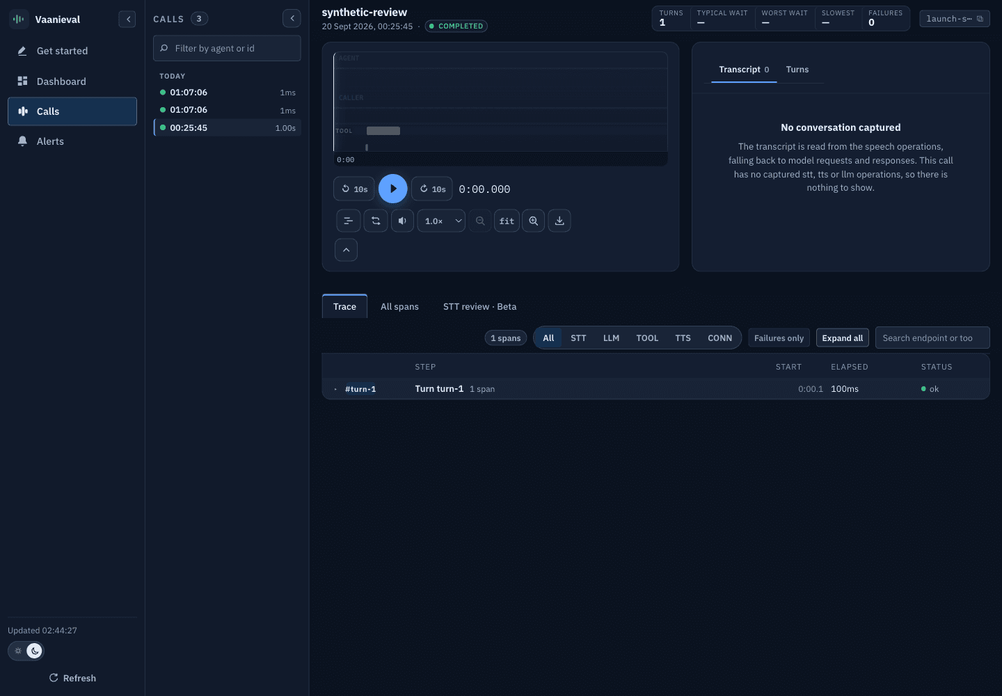Open the Get started page
1002x696 pixels.
(x=72, y=51)
